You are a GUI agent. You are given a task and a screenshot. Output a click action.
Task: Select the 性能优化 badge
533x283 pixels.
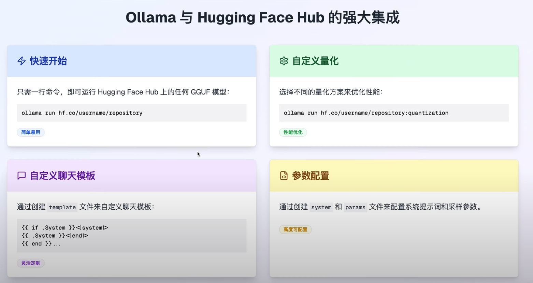click(293, 132)
